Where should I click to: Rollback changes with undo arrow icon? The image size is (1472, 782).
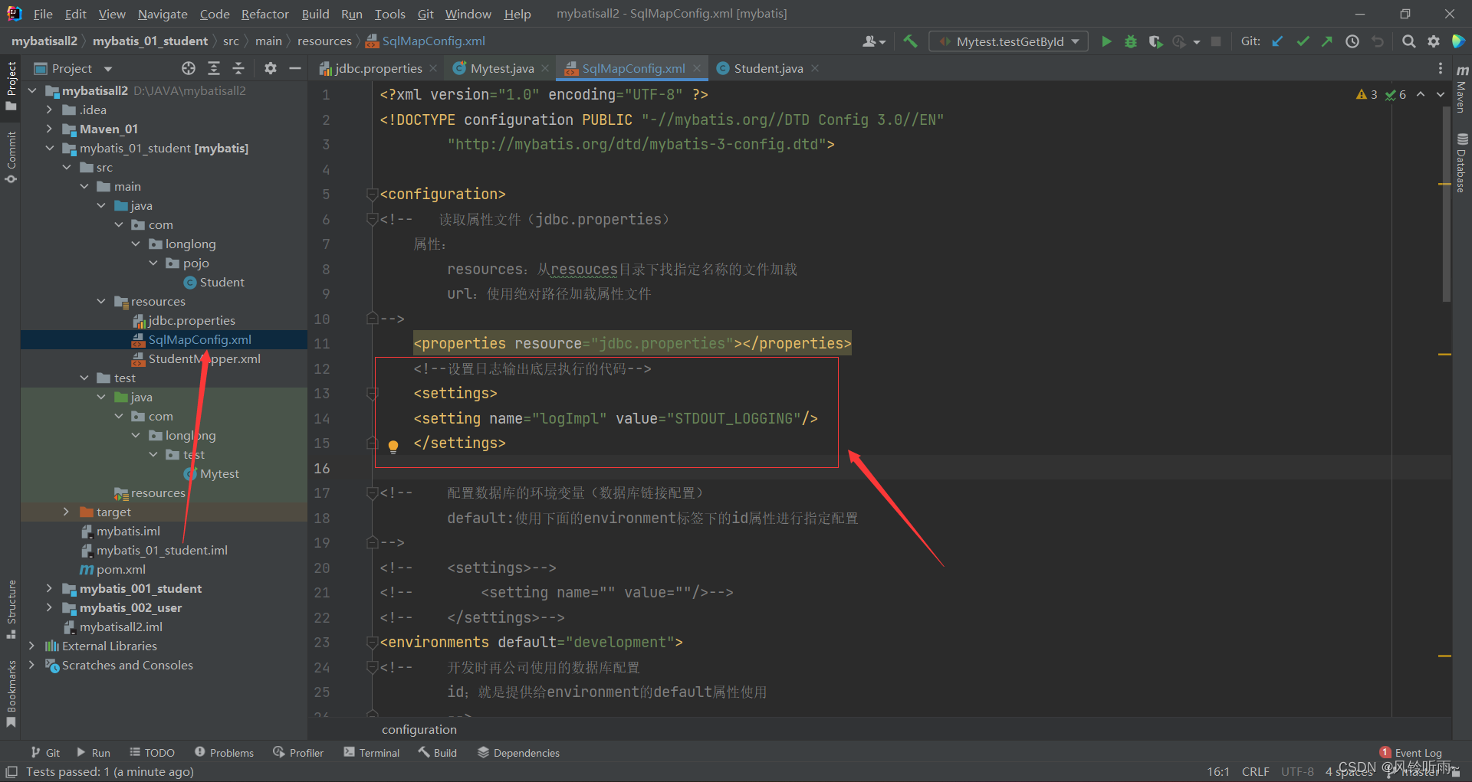1378,41
